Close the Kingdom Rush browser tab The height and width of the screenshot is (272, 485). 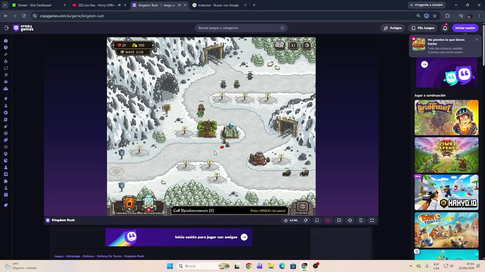[x=185, y=5]
